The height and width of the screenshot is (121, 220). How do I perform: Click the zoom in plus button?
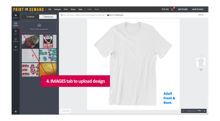(204, 111)
